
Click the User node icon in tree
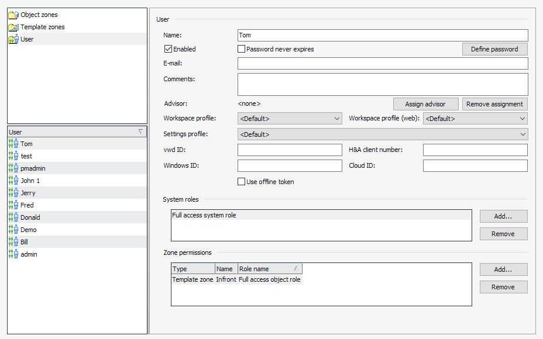13,39
